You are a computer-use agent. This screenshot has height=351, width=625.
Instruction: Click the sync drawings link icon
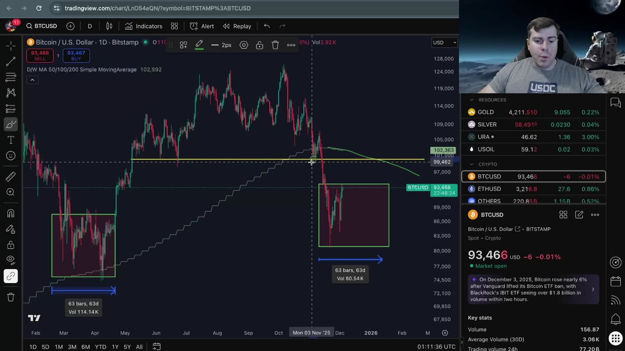click(10, 276)
